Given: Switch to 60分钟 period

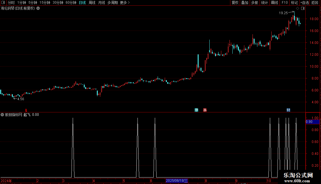Looking at the screenshot, I should click(x=71, y=3).
